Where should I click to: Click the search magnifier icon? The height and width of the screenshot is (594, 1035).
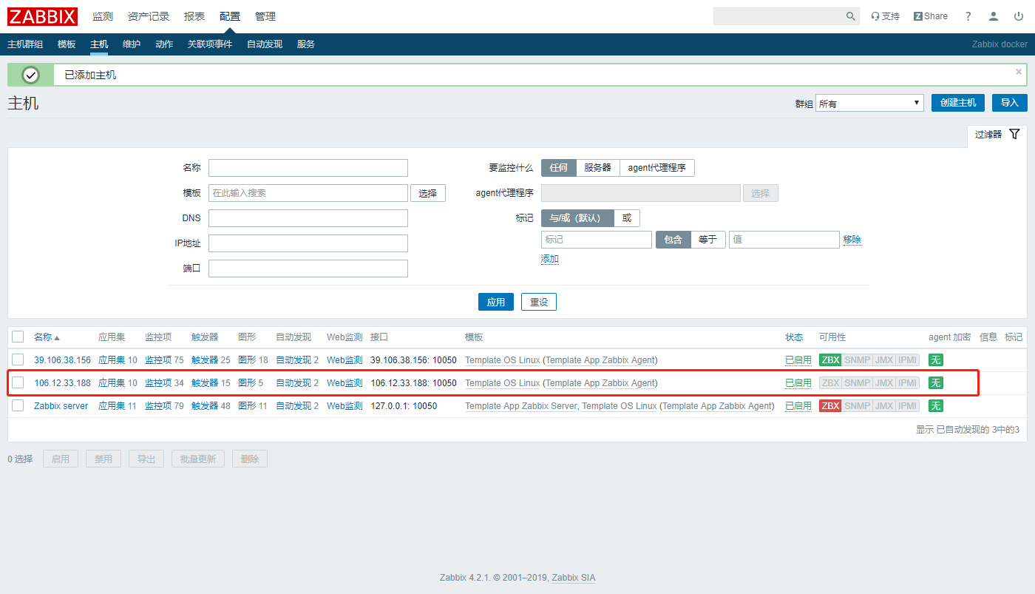[x=851, y=16]
